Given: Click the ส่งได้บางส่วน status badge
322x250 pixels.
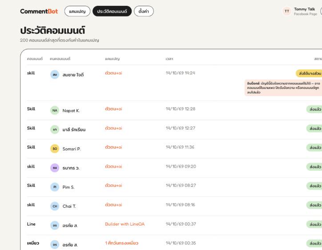Looking at the screenshot, I should [309, 73].
